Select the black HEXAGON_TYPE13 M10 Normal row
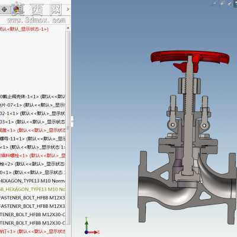Image resolution: width=237 pixels, height=237 pixels. coord(33,181)
